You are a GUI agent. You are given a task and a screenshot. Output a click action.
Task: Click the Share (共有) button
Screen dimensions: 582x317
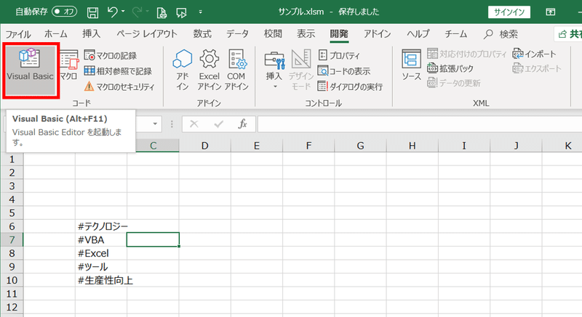tap(570, 34)
